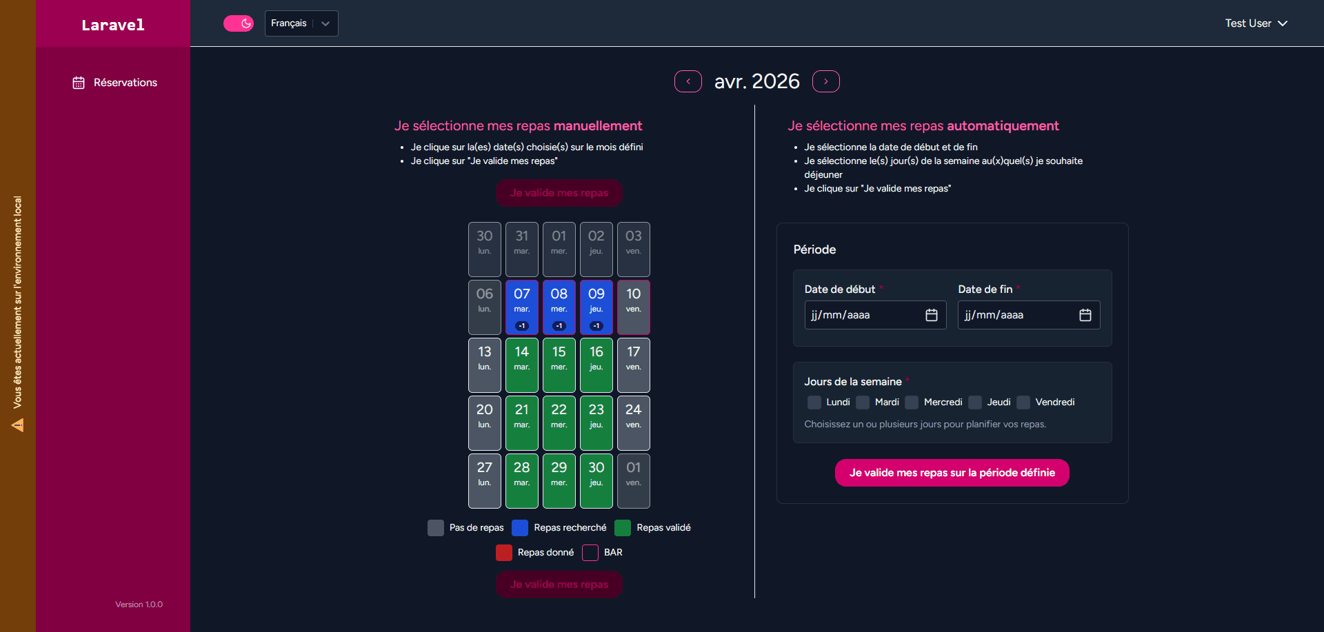Expand the Test User account menu

point(1256,23)
